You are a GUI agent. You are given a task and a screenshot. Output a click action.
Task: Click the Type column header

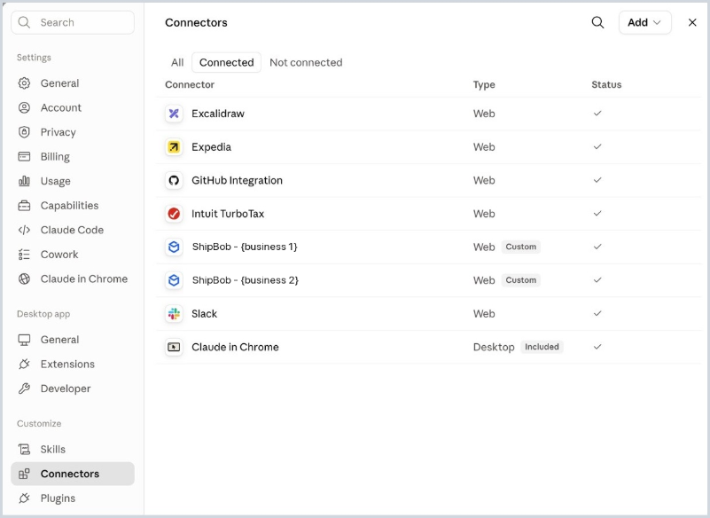(484, 85)
